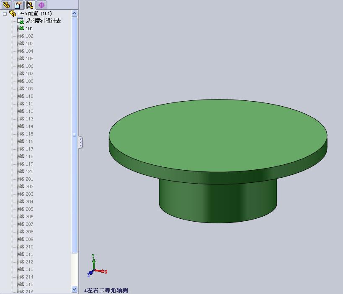Select active configuration 101
Image resolution: width=343 pixels, height=294 pixels.
click(29, 28)
